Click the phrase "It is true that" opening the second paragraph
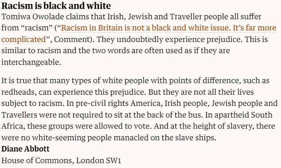281x168 pixels. click(24, 81)
